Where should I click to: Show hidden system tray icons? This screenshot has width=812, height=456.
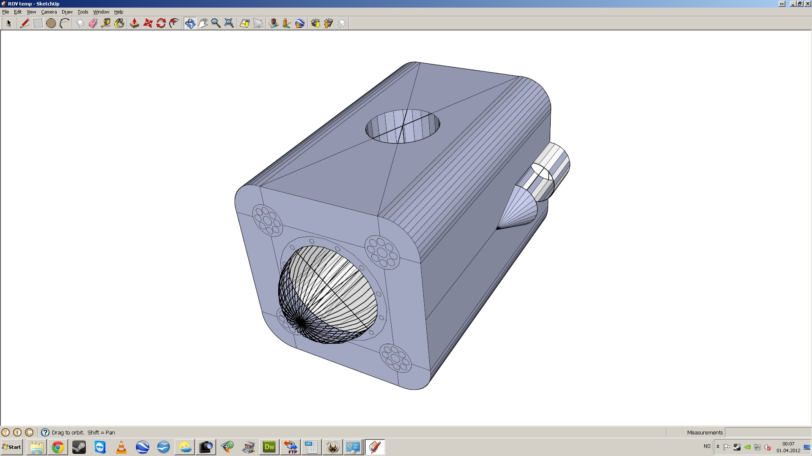718,447
